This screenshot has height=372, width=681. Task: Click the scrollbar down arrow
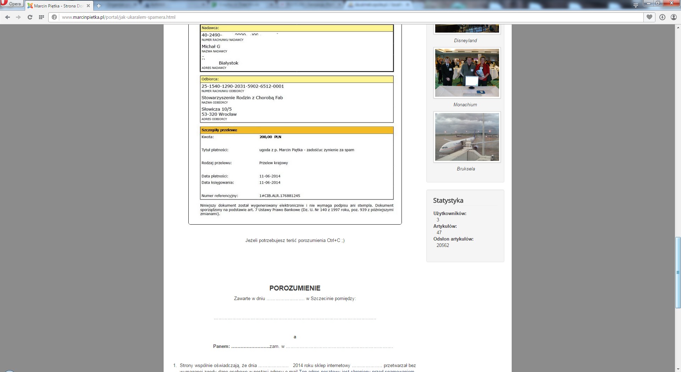[x=678, y=369]
